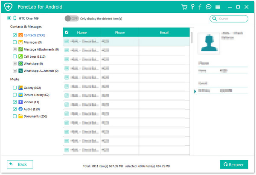Select Messages (3) category
Image resolution: width=256 pixels, height=175 pixels.
[33, 42]
